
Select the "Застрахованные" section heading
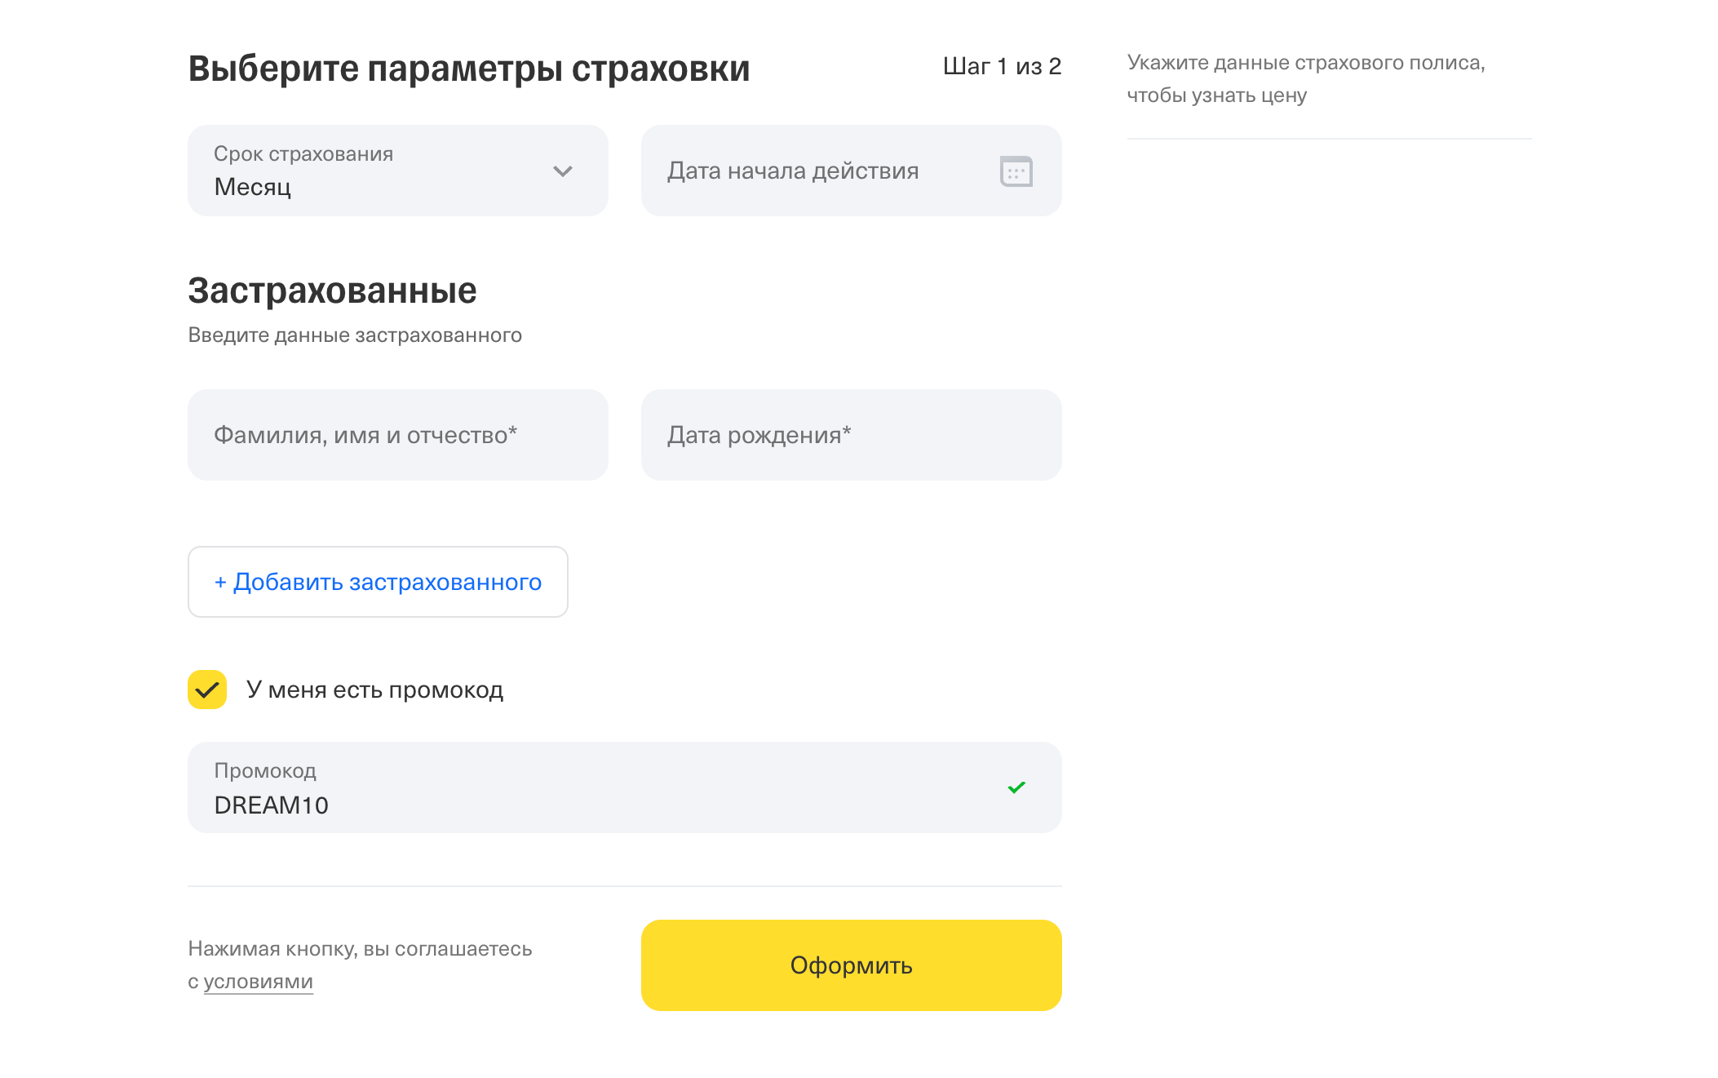(x=333, y=291)
